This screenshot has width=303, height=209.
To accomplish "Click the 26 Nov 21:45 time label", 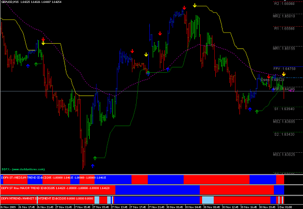I will (45, 207).
